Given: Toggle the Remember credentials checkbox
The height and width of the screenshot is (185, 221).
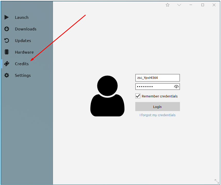Looking at the screenshot, I should click(138, 96).
